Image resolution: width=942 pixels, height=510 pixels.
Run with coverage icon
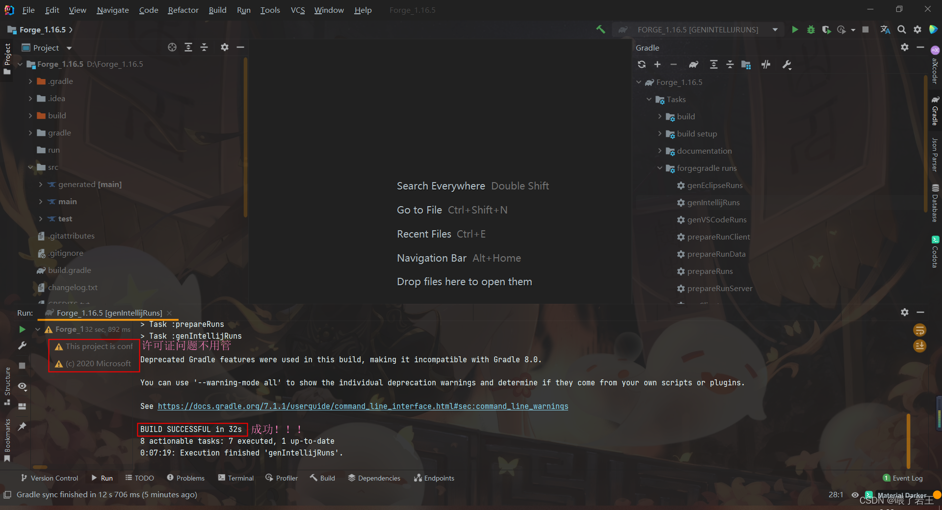pos(826,29)
